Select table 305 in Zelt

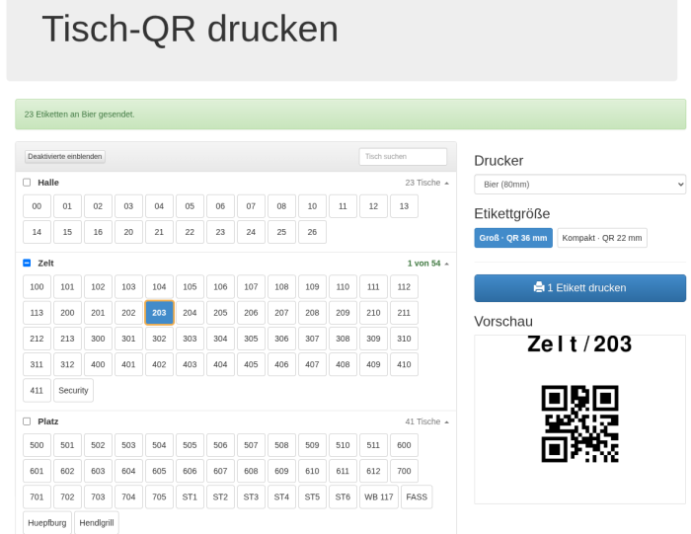(251, 339)
